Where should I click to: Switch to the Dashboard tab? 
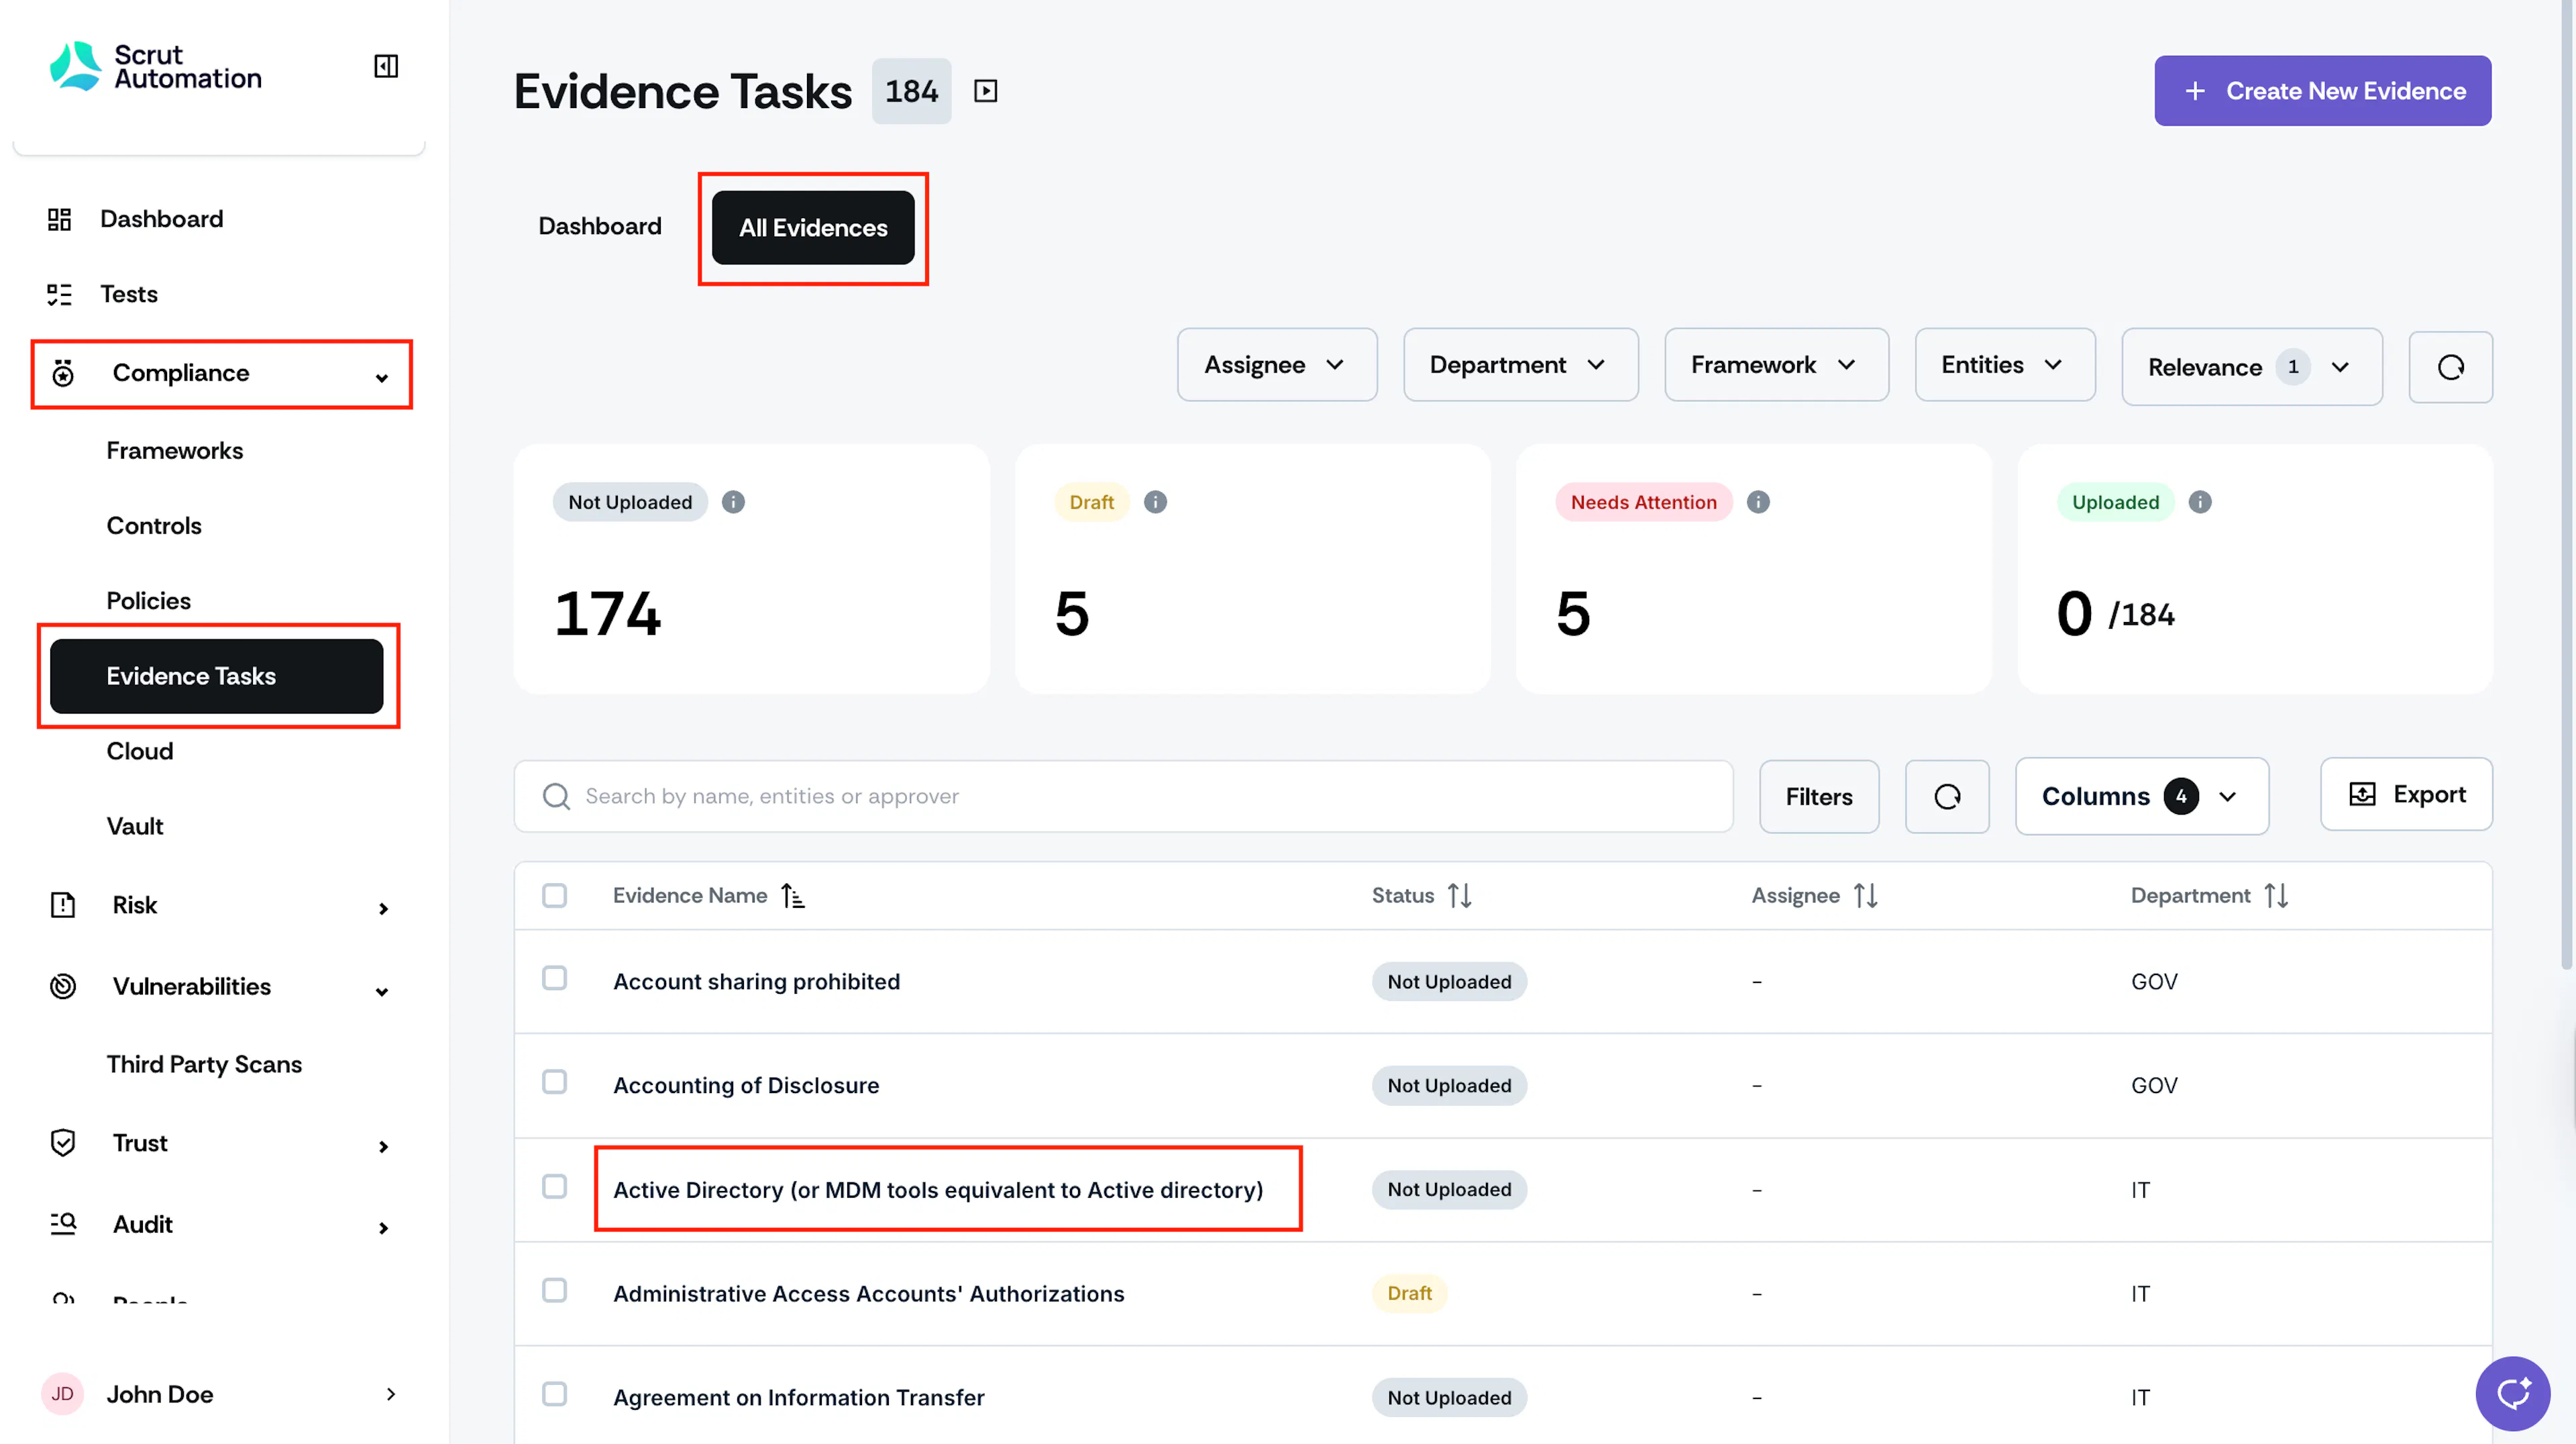(x=600, y=227)
